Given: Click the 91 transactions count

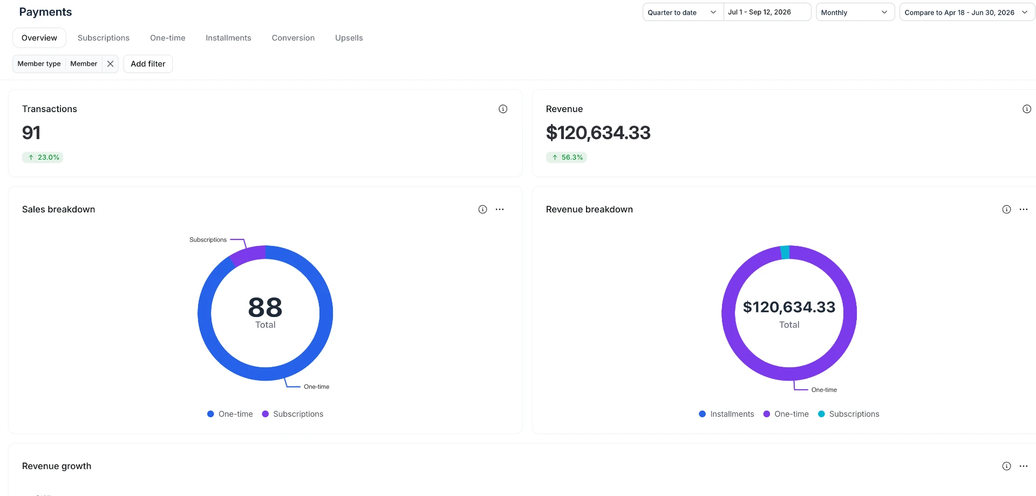Looking at the screenshot, I should (x=31, y=133).
